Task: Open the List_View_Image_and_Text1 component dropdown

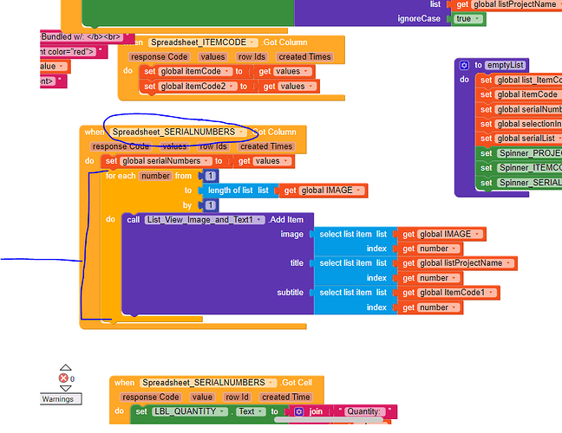Action: pyautogui.click(x=258, y=220)
